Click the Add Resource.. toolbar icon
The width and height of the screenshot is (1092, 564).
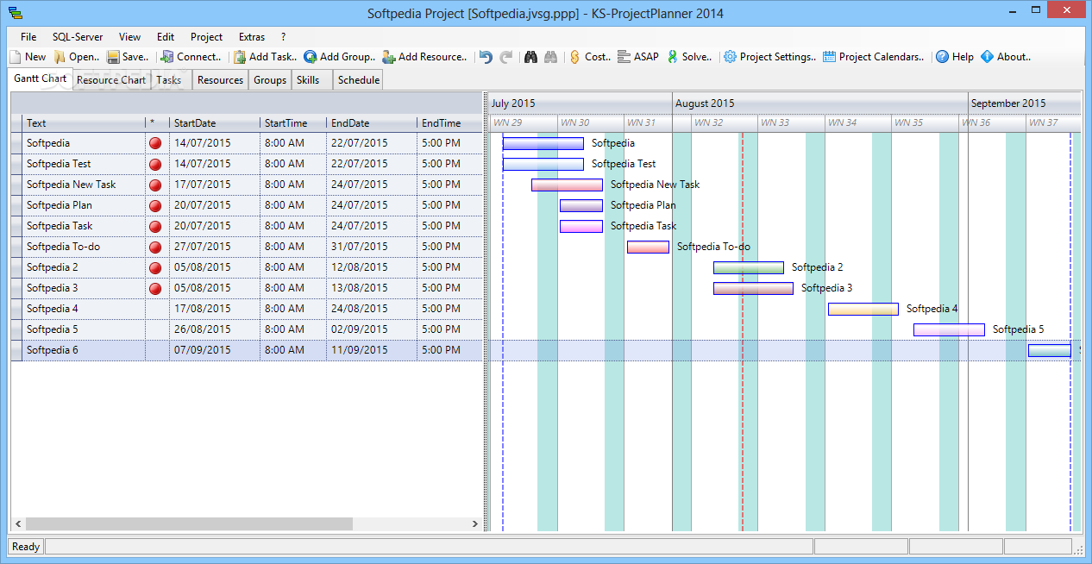pos(389,57)
